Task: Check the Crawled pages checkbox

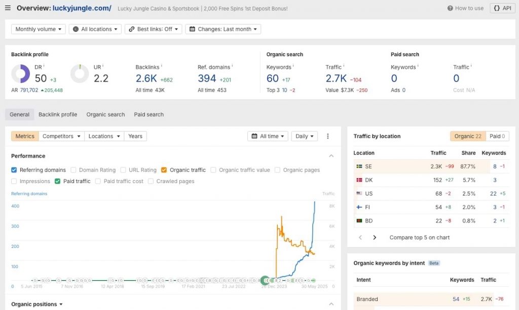Action: 151,181
